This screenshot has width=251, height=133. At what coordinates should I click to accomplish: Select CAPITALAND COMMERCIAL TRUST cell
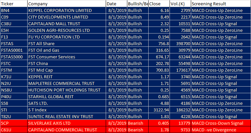coord(66,130)
